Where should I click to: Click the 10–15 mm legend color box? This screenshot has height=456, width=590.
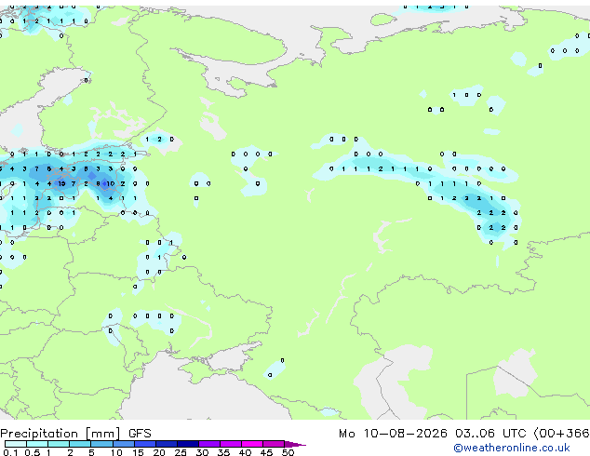pos(123,444)
